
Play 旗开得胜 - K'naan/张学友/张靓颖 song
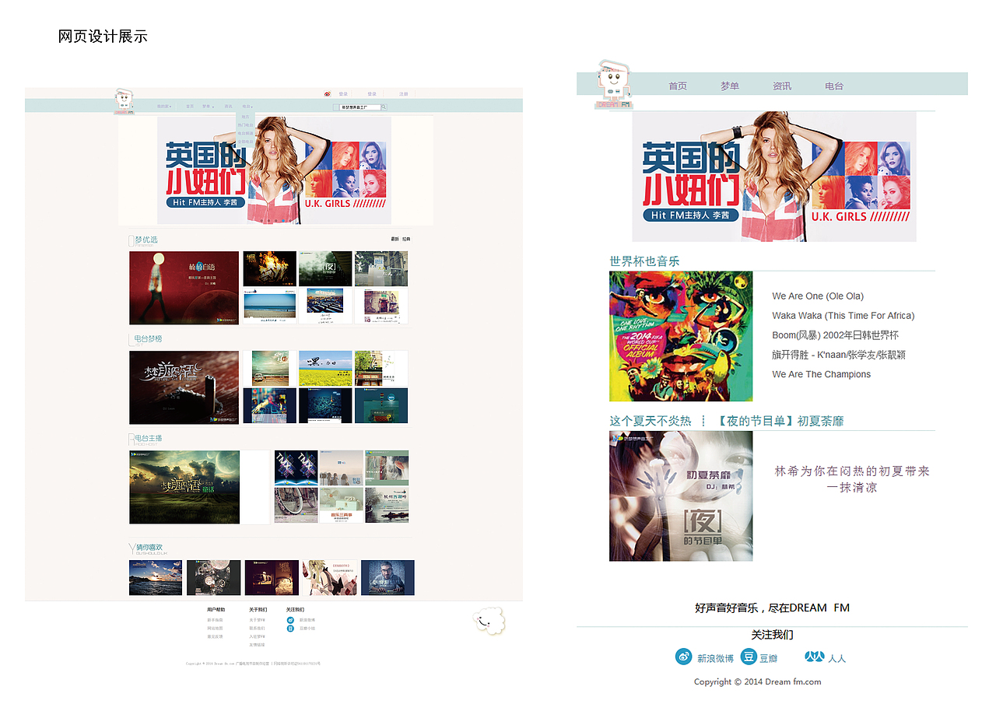click(839, 355)
